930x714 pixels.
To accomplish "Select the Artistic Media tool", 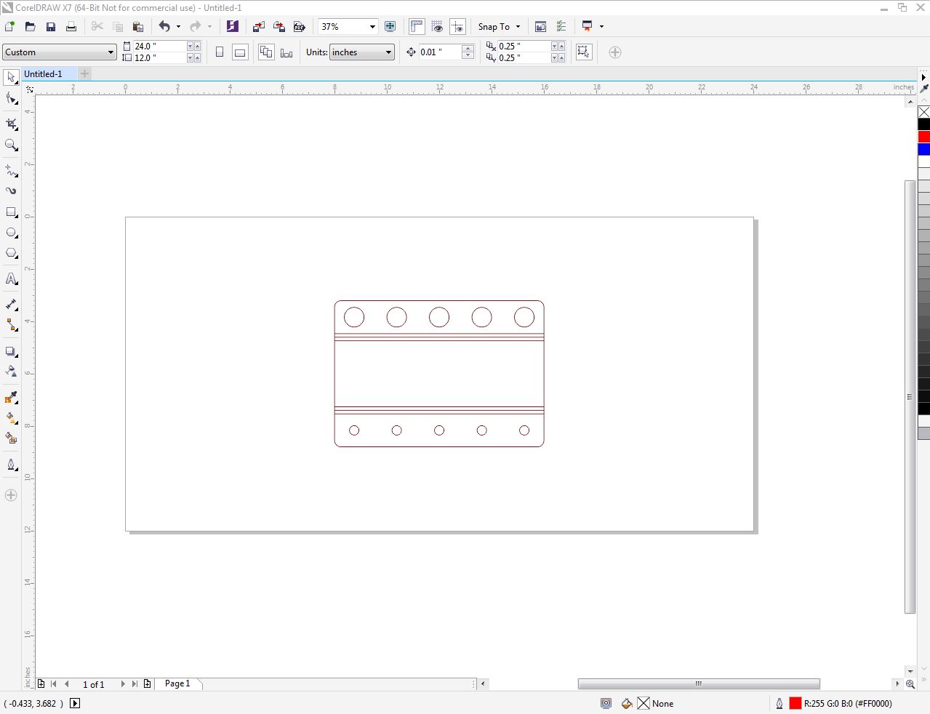I will coord(11,191).
